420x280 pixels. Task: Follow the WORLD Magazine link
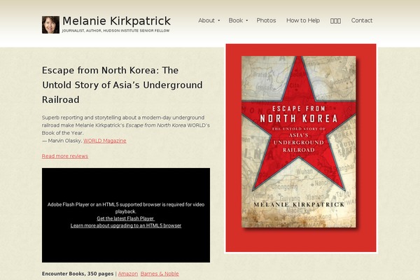(x=105, y=141)
